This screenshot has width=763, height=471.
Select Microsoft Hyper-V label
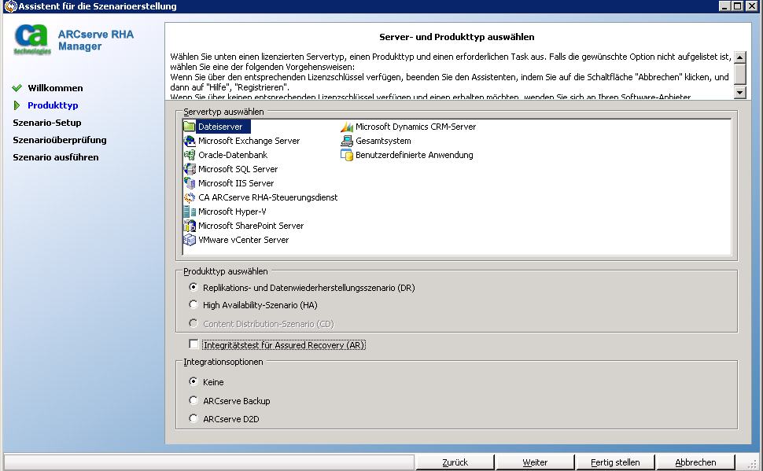[232, 212]
